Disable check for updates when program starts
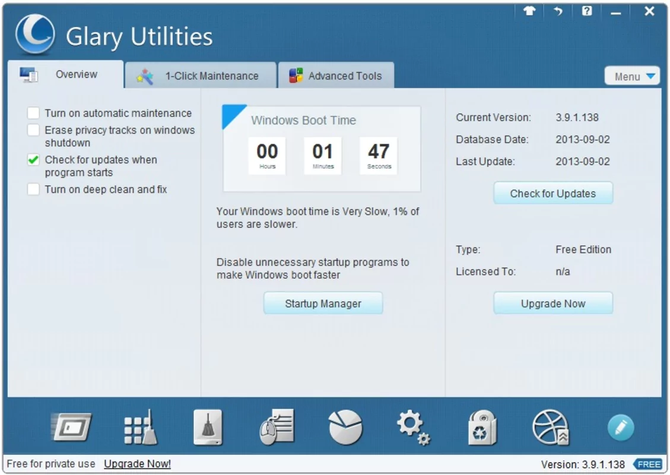Image resolution: width=670 pixels, height=475 pixels. (33, 160)
